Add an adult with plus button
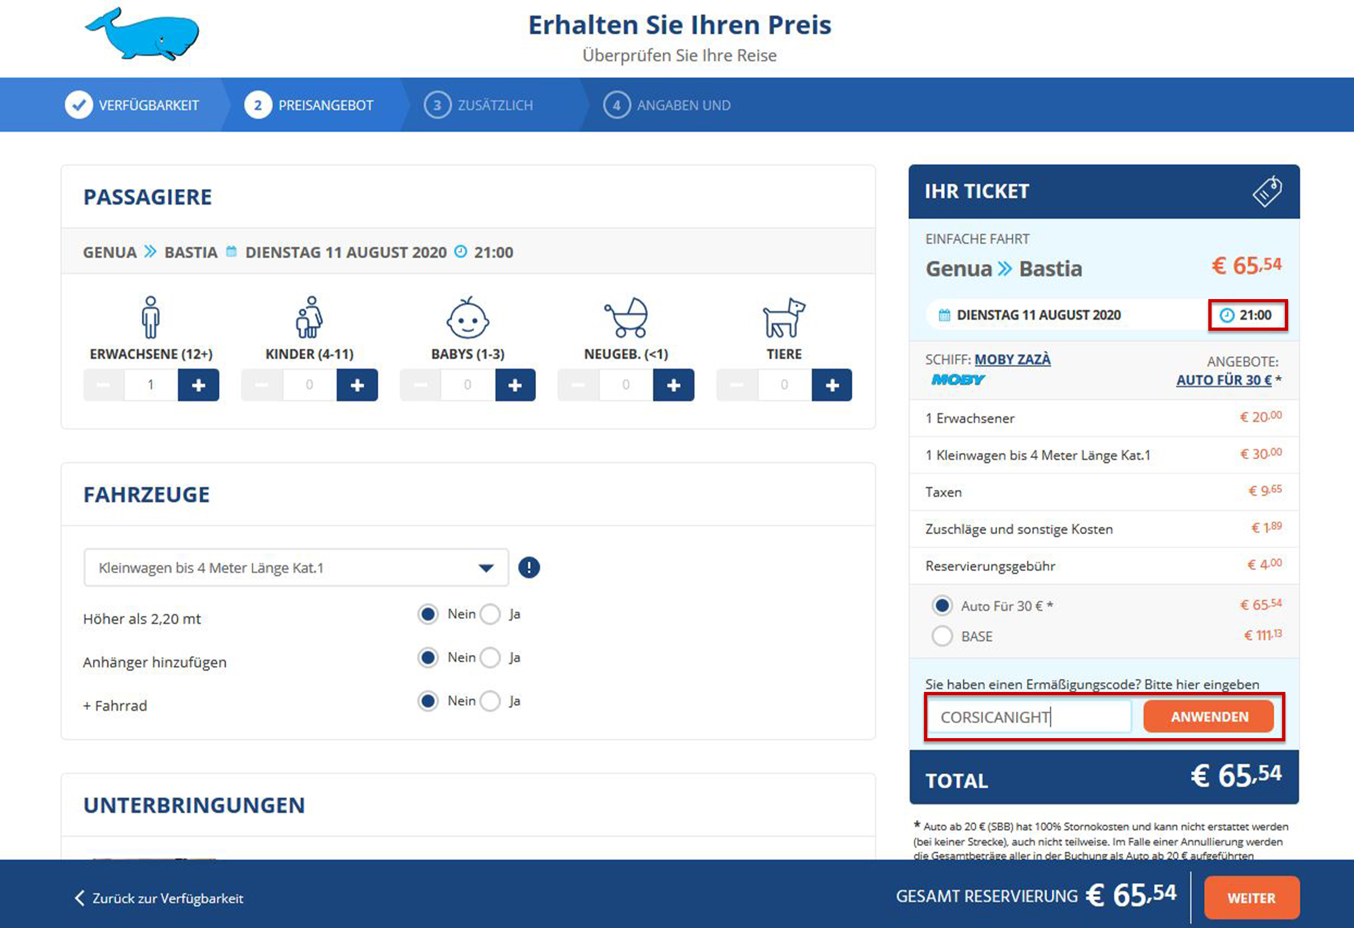The image size is (1354, 928). click(199, 385)
